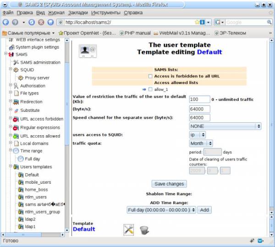Viewport: 275px width, 247px height.
Task: Open the ЭР-Телеком bookmark
Action: pos(231,33)
